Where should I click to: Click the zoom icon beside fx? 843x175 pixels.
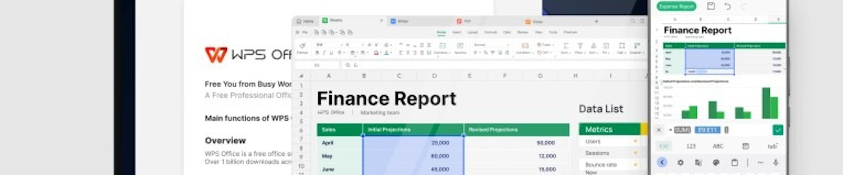[x=348, y=65]
